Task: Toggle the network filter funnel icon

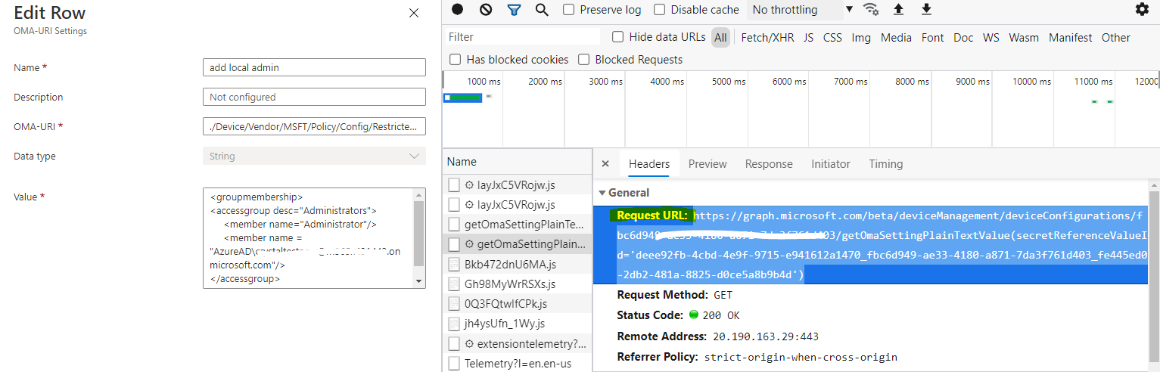Action: pos(514,10)
